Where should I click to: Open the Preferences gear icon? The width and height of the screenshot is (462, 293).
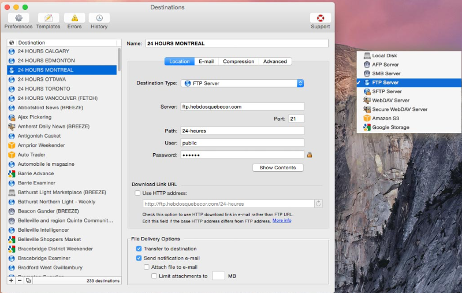coord(18,18)
